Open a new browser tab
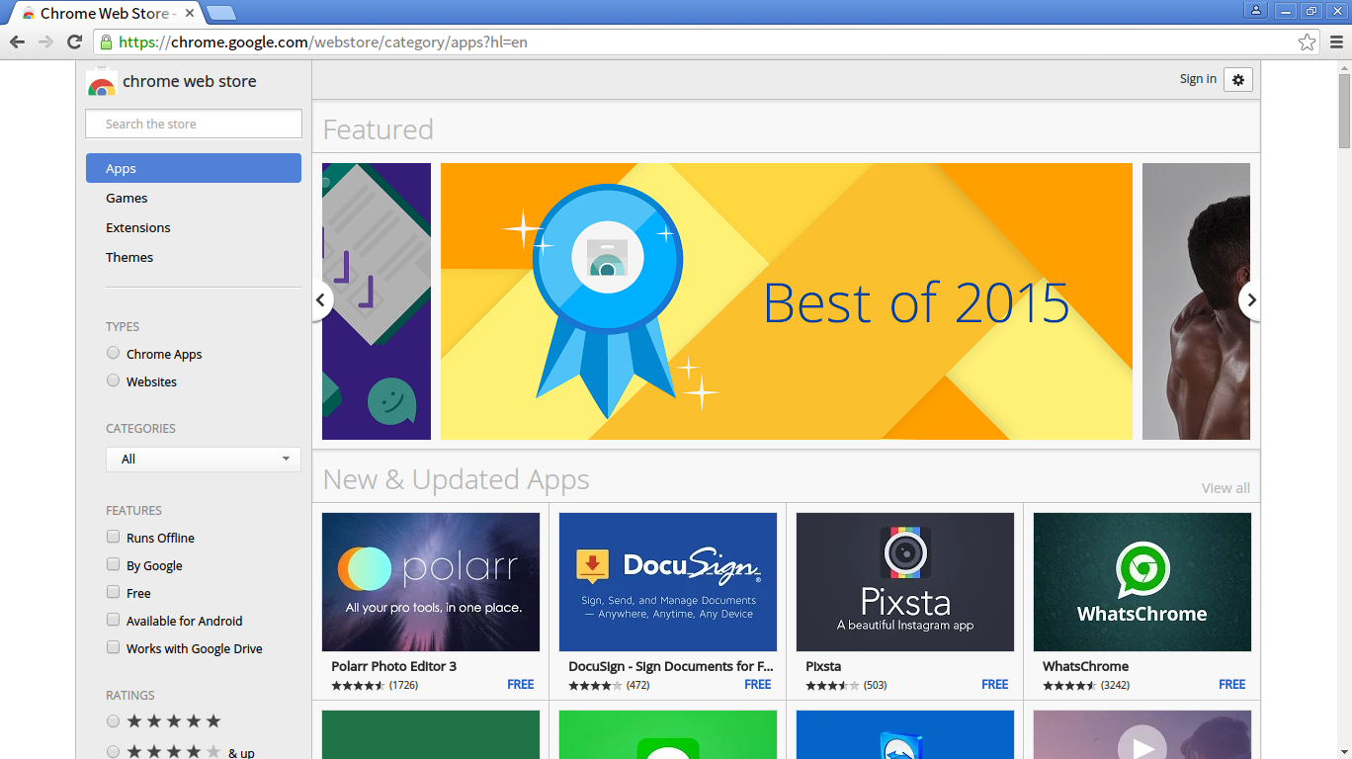Image resolution: width=1352 pixels, height=759 pixels. [221, 13]
